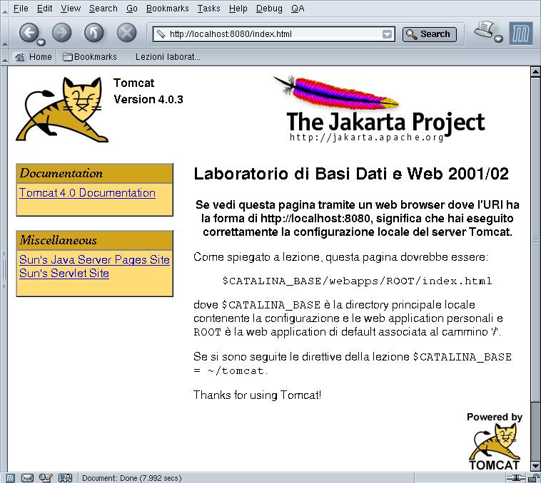Click the 'Miscellaneous' box header
541x483 pixels.
[x=94, y=240]
